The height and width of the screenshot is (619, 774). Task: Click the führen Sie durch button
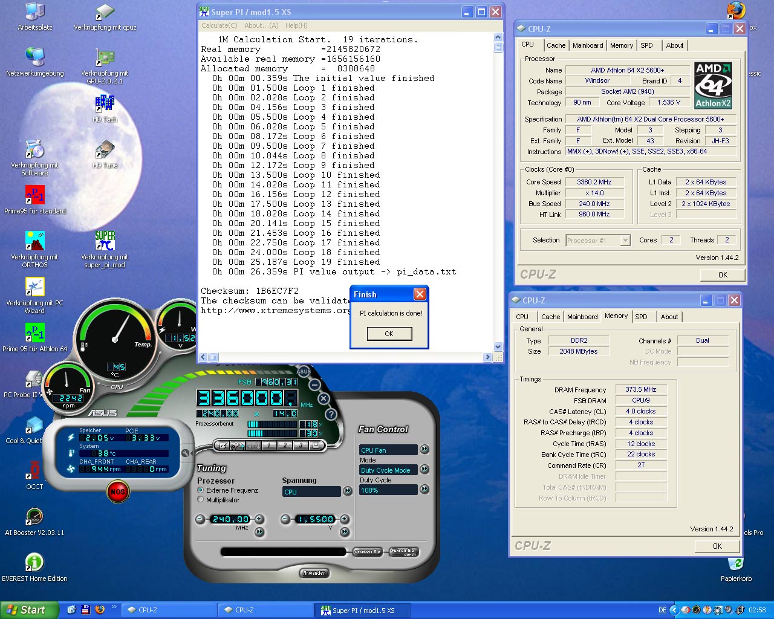[x=403, y=552]
